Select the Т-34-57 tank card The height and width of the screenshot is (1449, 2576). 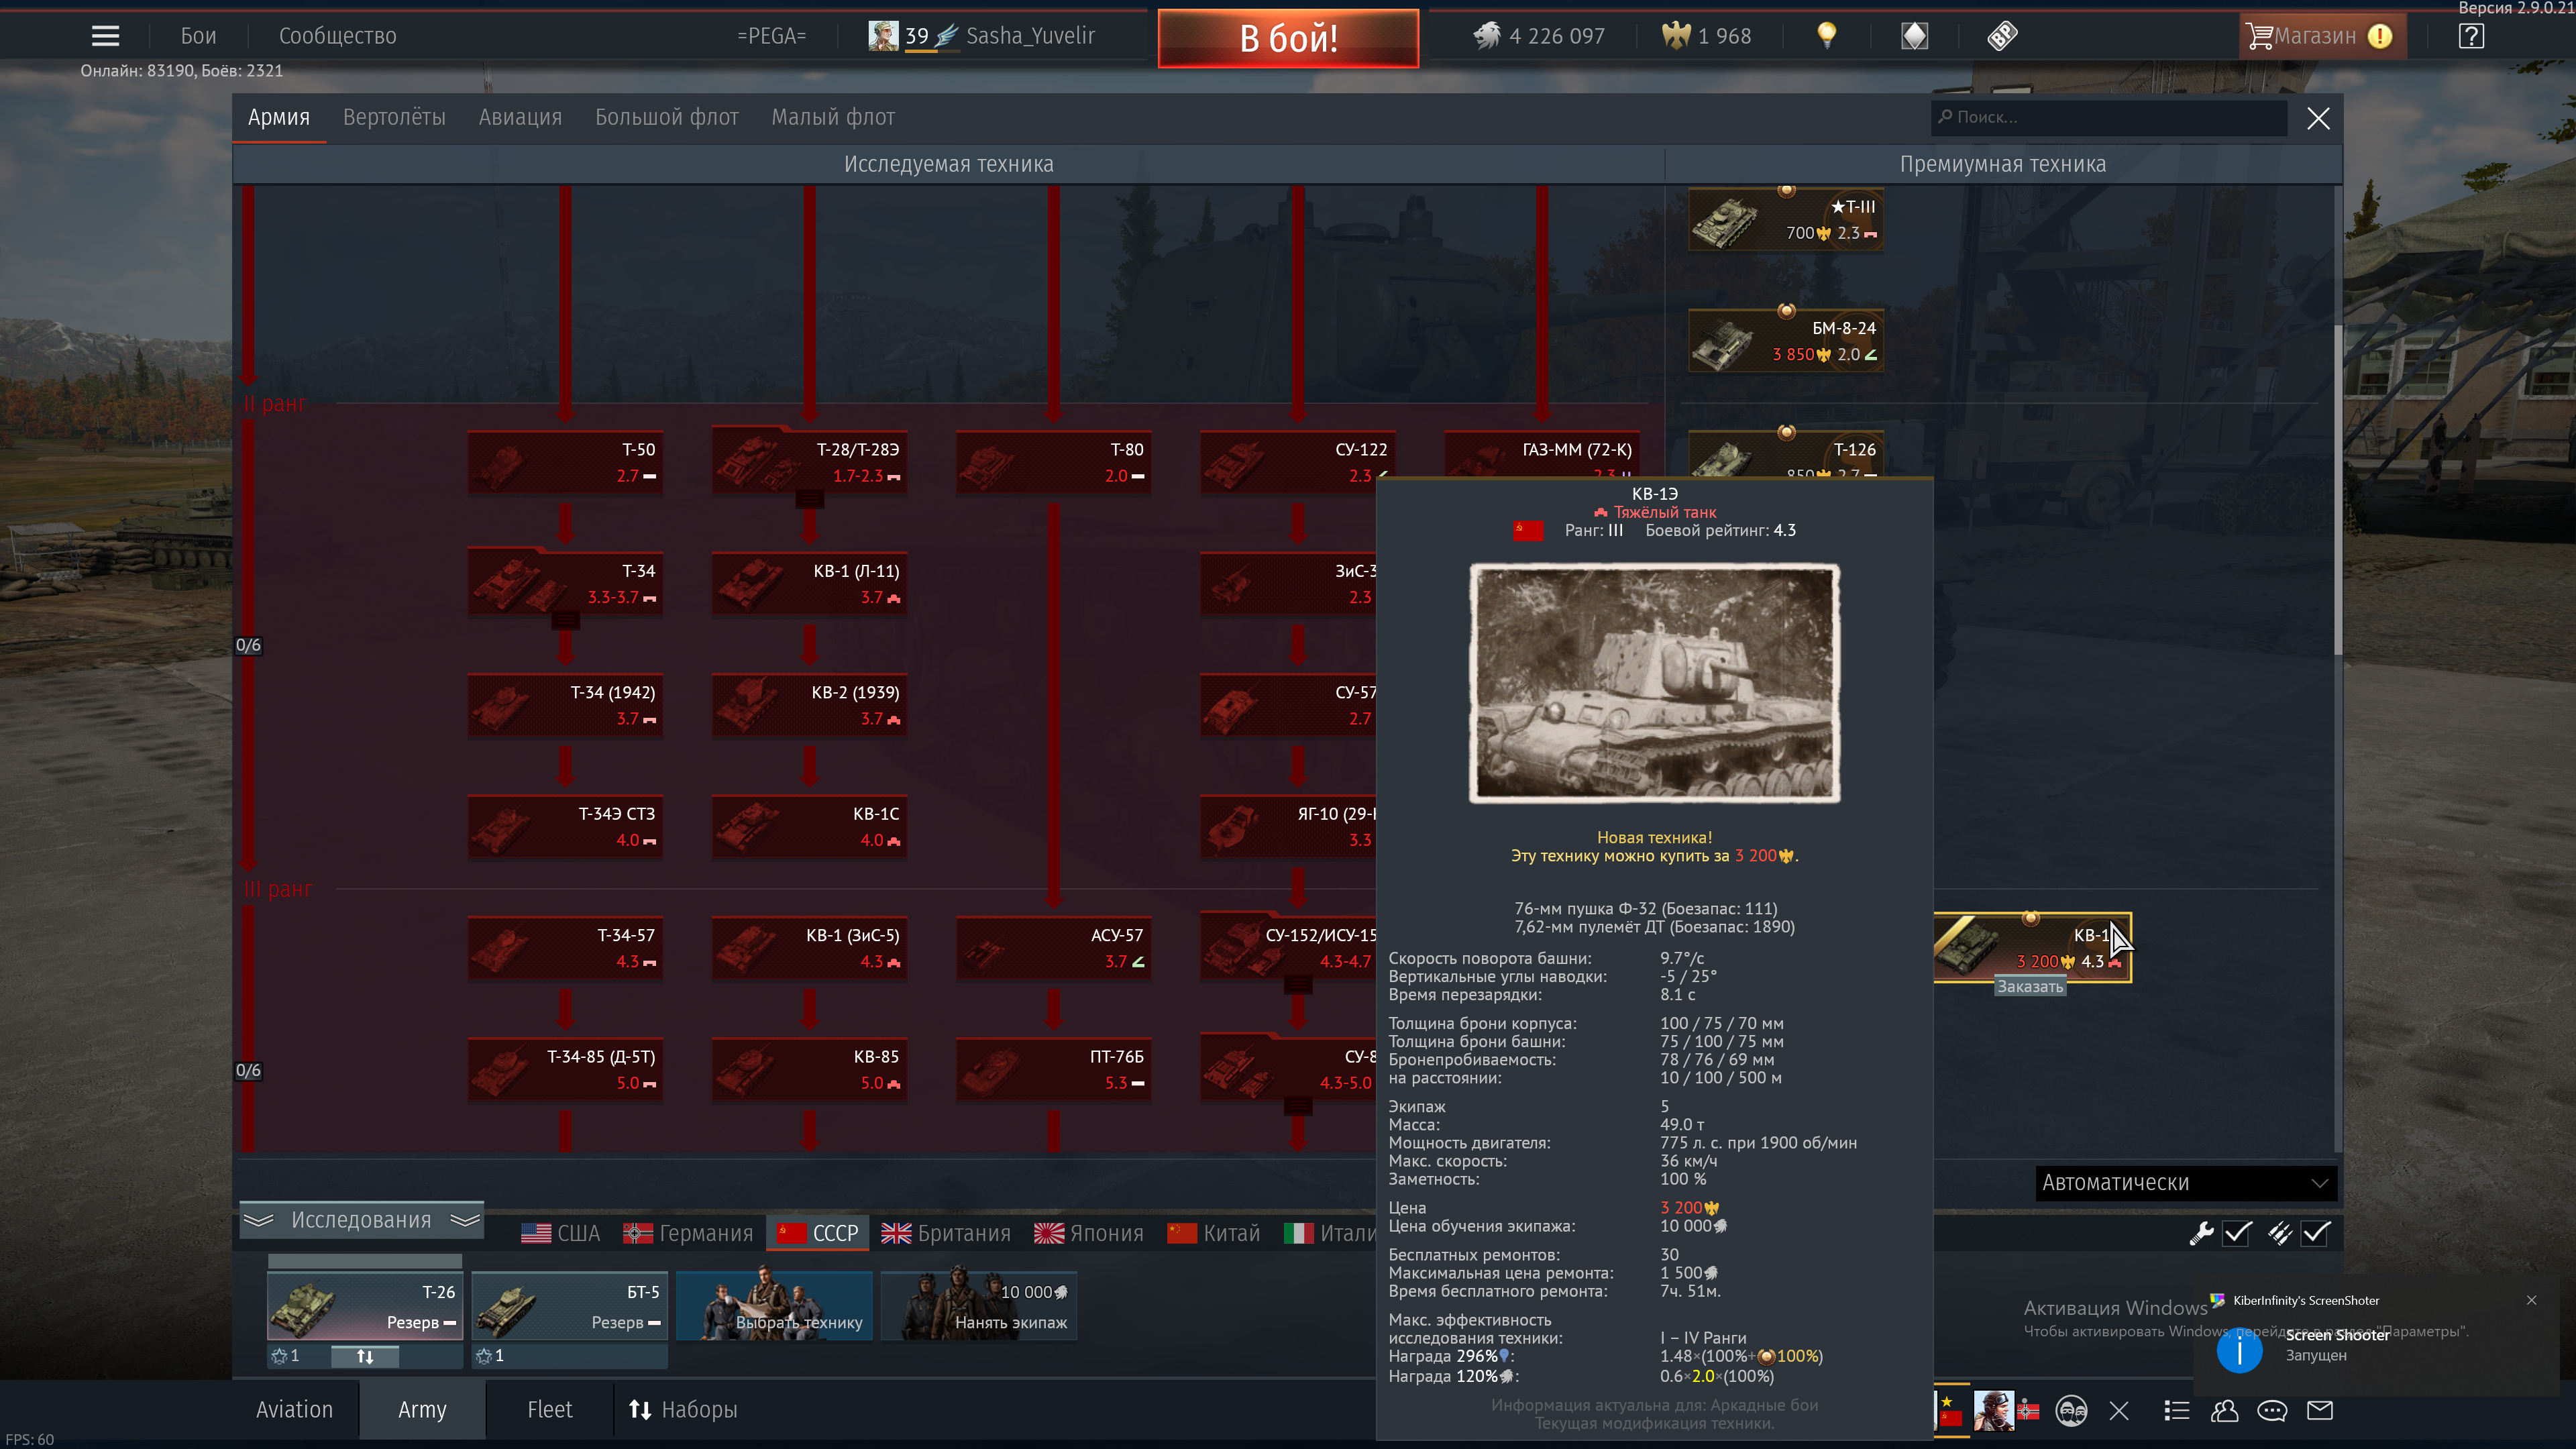pos(565,948)
